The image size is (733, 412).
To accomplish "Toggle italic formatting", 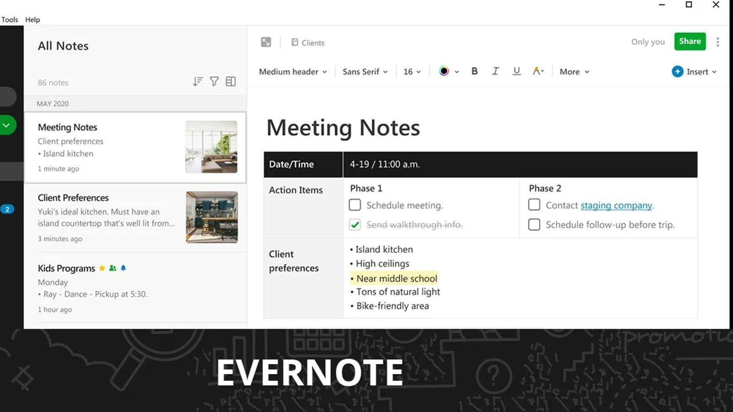I will (495, 71).
